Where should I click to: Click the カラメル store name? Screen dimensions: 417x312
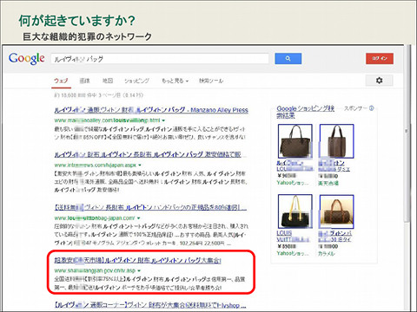pos(327,253)
